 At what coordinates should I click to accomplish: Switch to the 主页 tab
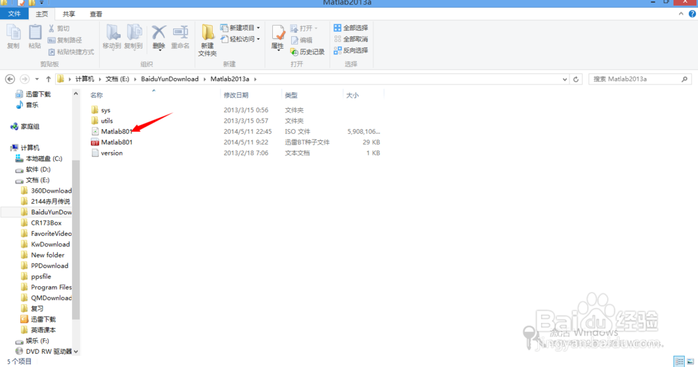pyautogui.click(x=42, y=14)
